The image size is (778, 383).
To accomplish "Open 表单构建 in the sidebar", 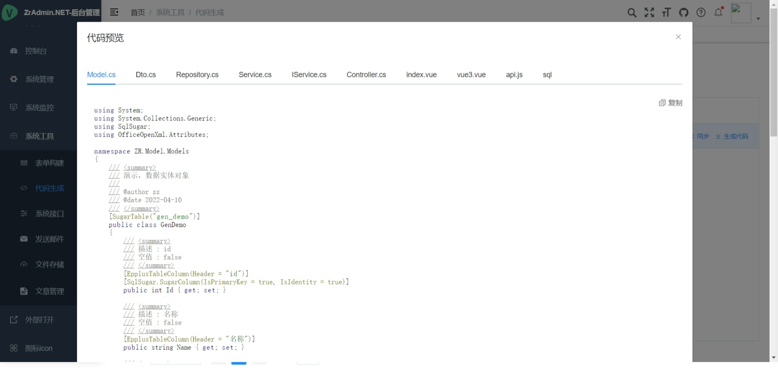I will pos(49,163).
